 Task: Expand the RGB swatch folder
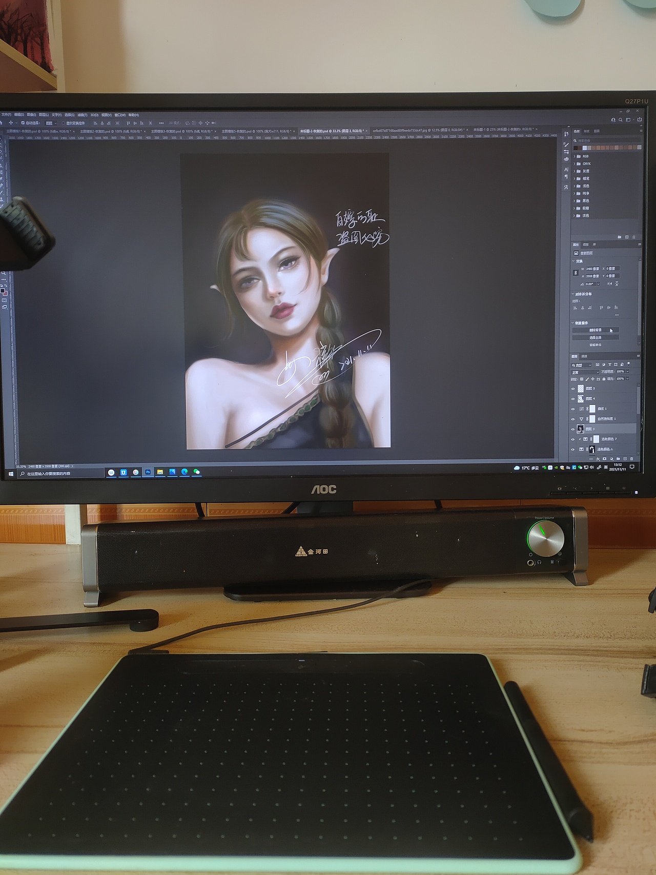(574, 156)
